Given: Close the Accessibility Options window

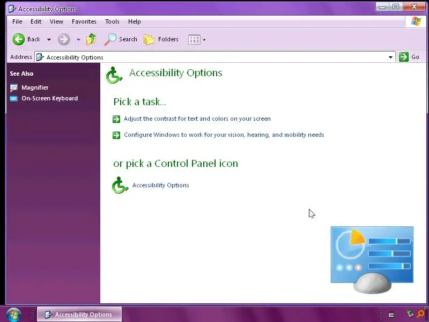Looking at the screenshot, I should [x=414, y=7].
